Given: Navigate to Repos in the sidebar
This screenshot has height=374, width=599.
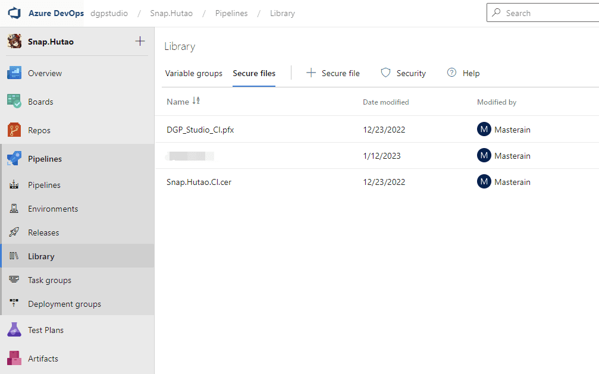Looking at the screenshot, I should 39,131.
